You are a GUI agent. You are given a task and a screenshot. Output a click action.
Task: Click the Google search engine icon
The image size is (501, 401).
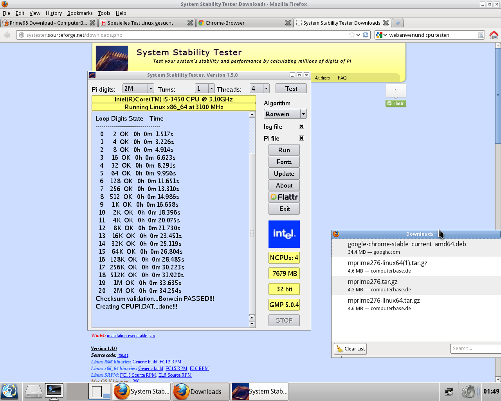coord(379,35)
